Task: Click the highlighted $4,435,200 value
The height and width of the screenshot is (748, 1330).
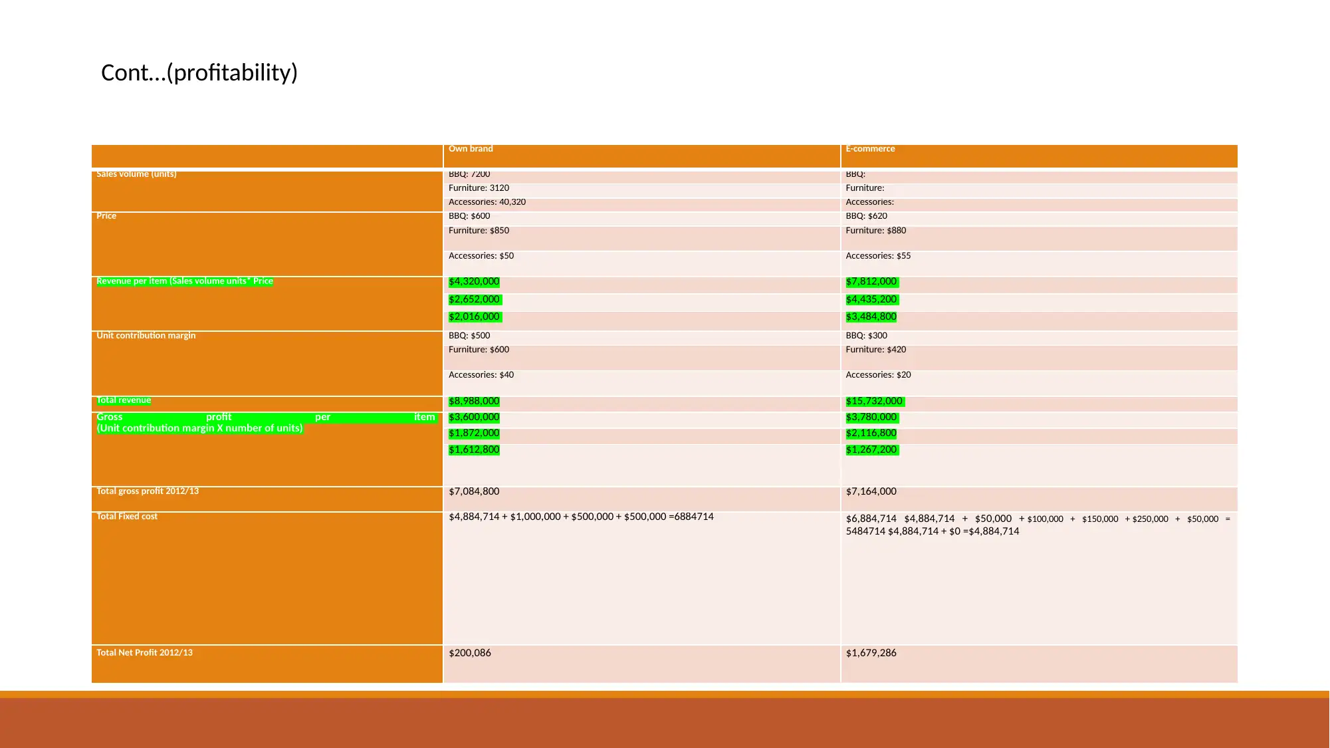Action: [x=871, y=300]
